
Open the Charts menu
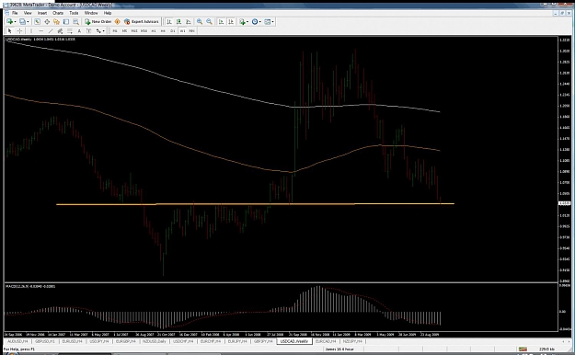[58, 13]
